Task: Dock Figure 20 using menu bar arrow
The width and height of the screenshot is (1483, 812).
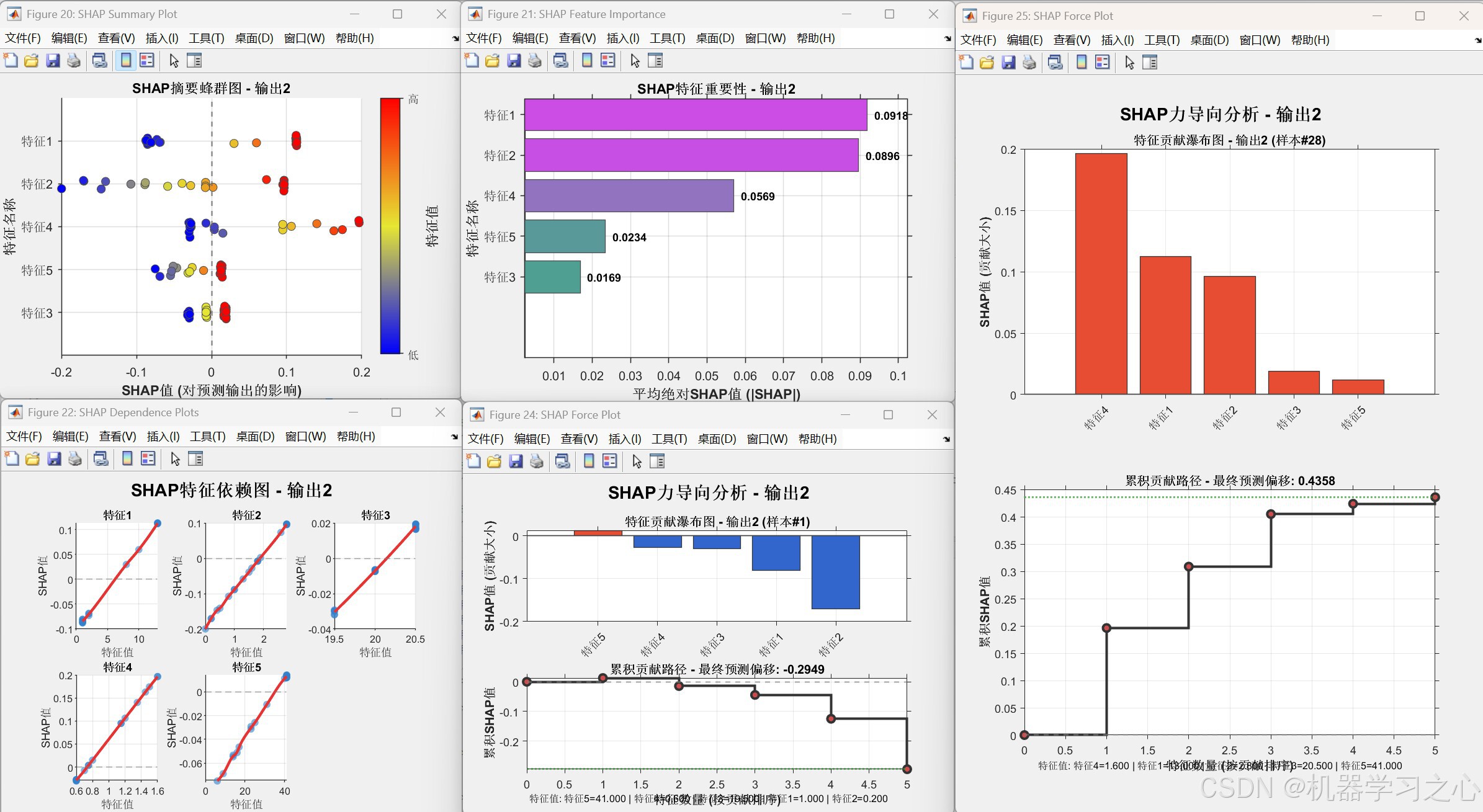Action: (x=455, y=38)
